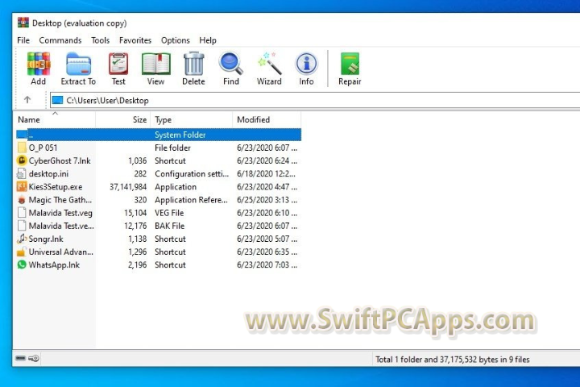
Task: Click the 6/18/2020 12:2... modified date
Action: tap(266, 173)
